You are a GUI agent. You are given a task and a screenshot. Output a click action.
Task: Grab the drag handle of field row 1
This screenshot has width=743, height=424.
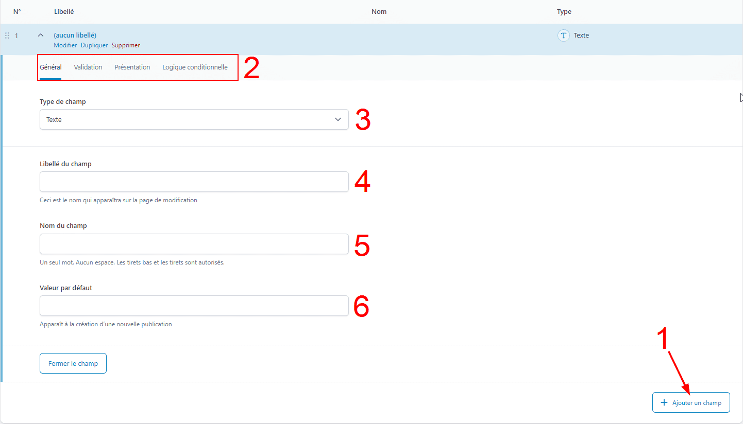[7, 36]
